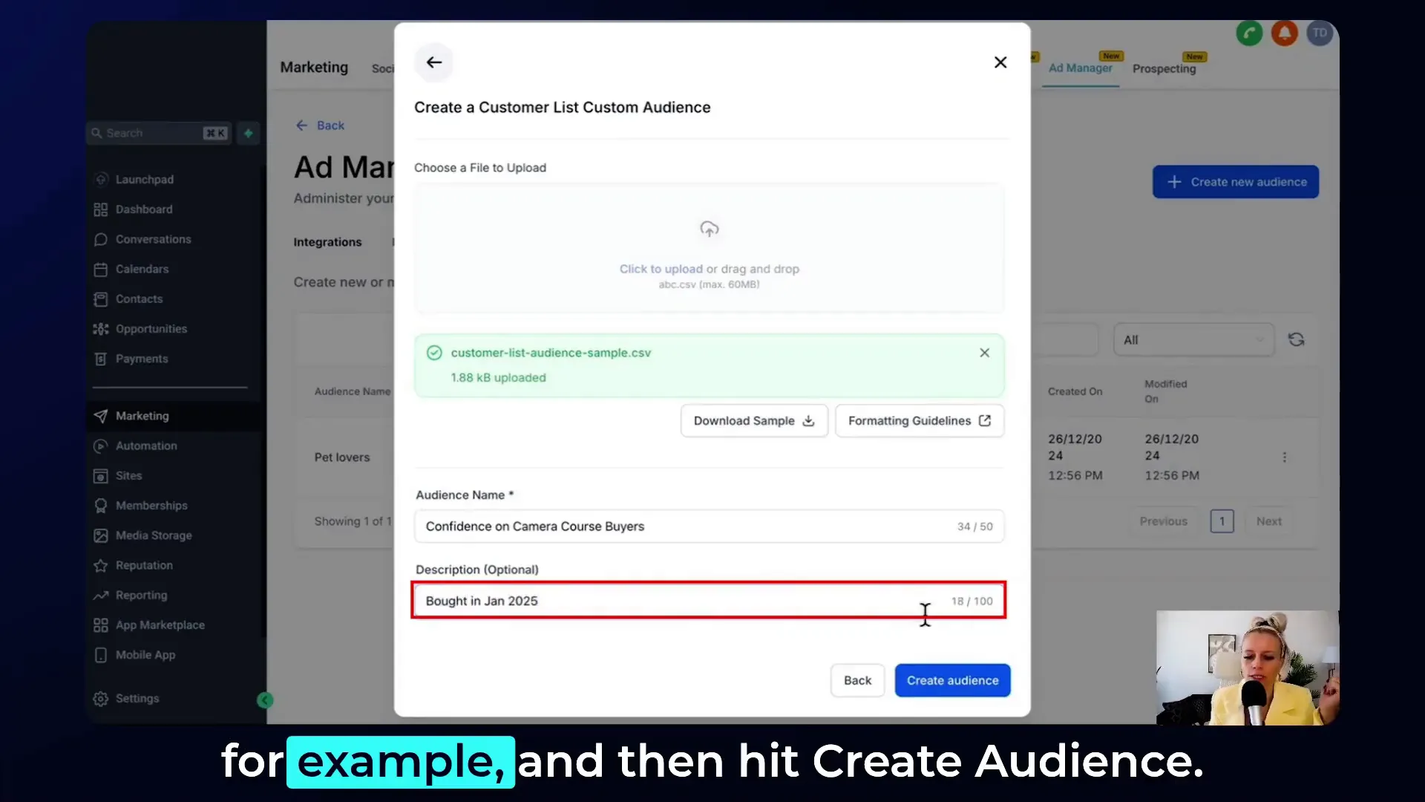1425x802 pixels.
Task: Remove the uploaded customer-list-audience-sample.csv file
Action: pyautogui.click(x=984, y=353)
